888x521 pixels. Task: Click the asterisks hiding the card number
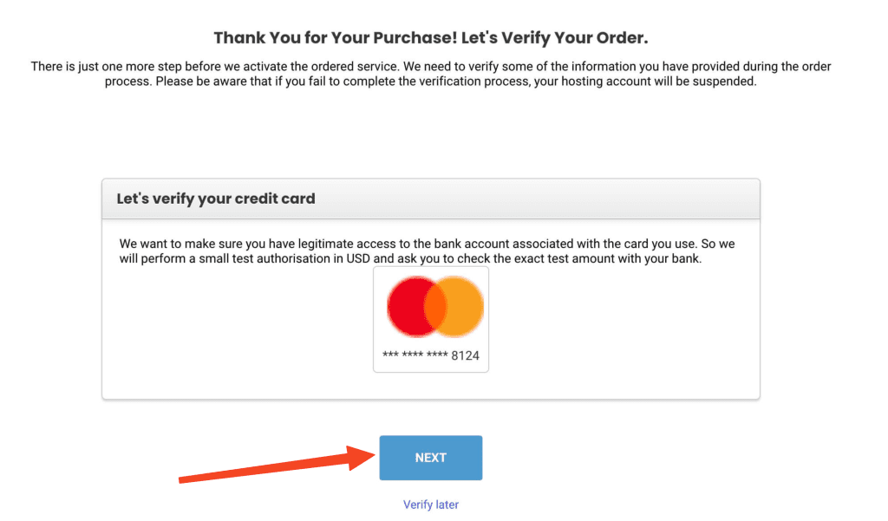tap(415, 355)
